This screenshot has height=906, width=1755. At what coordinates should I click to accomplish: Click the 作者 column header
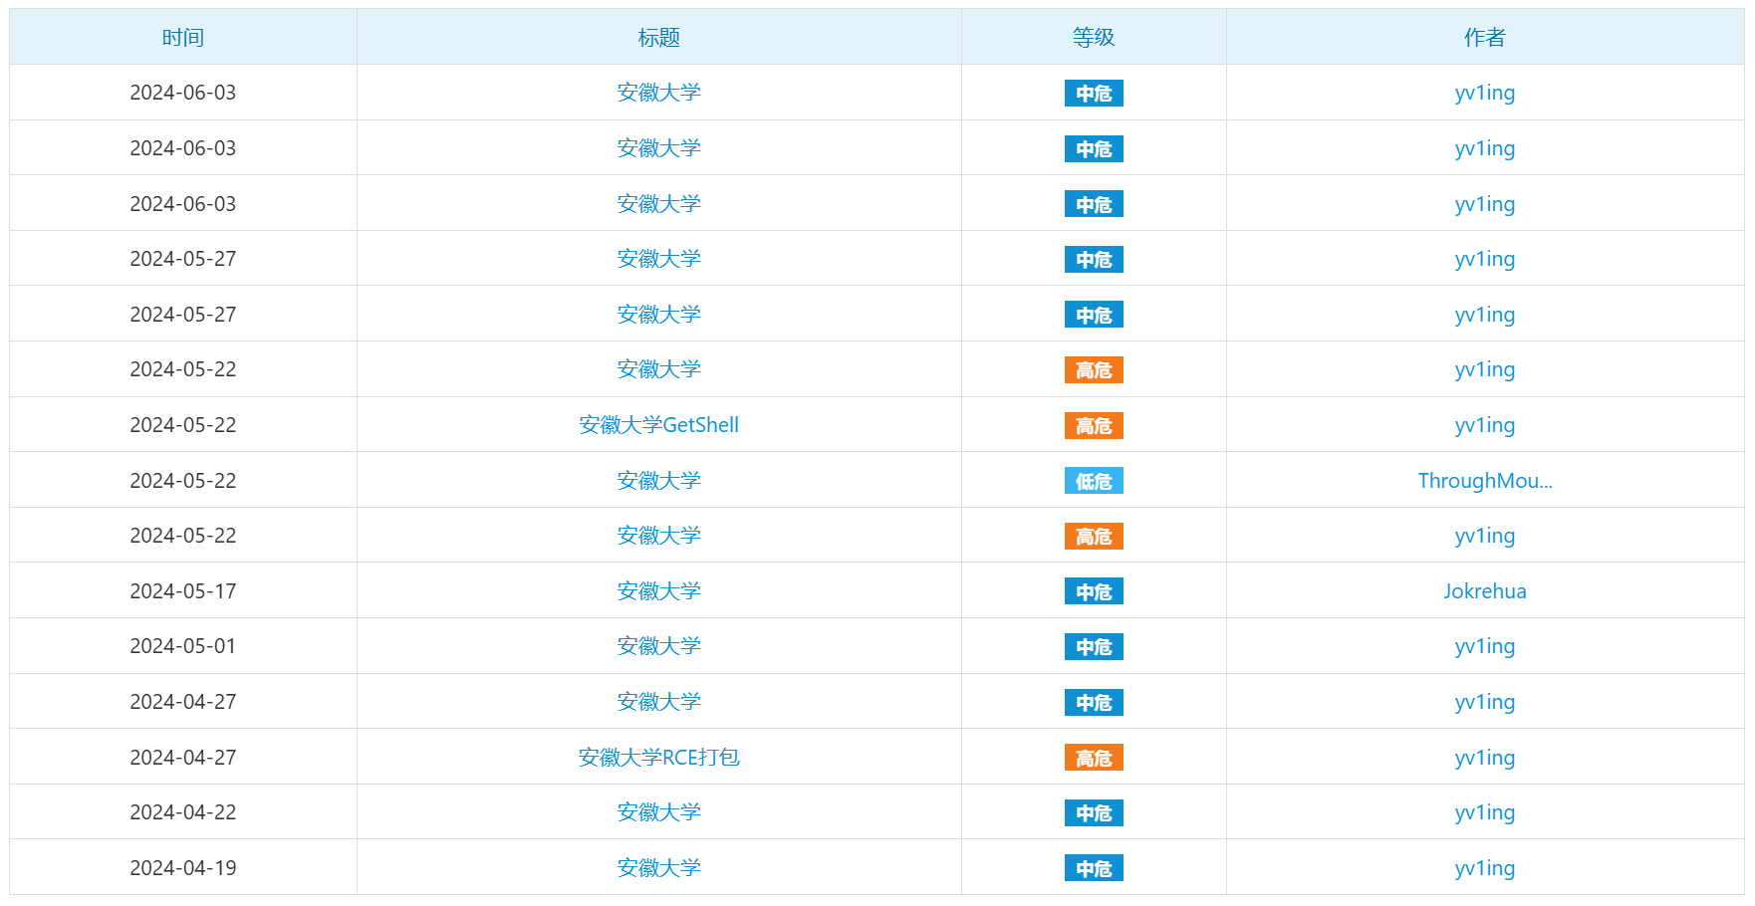(1484, 38)
